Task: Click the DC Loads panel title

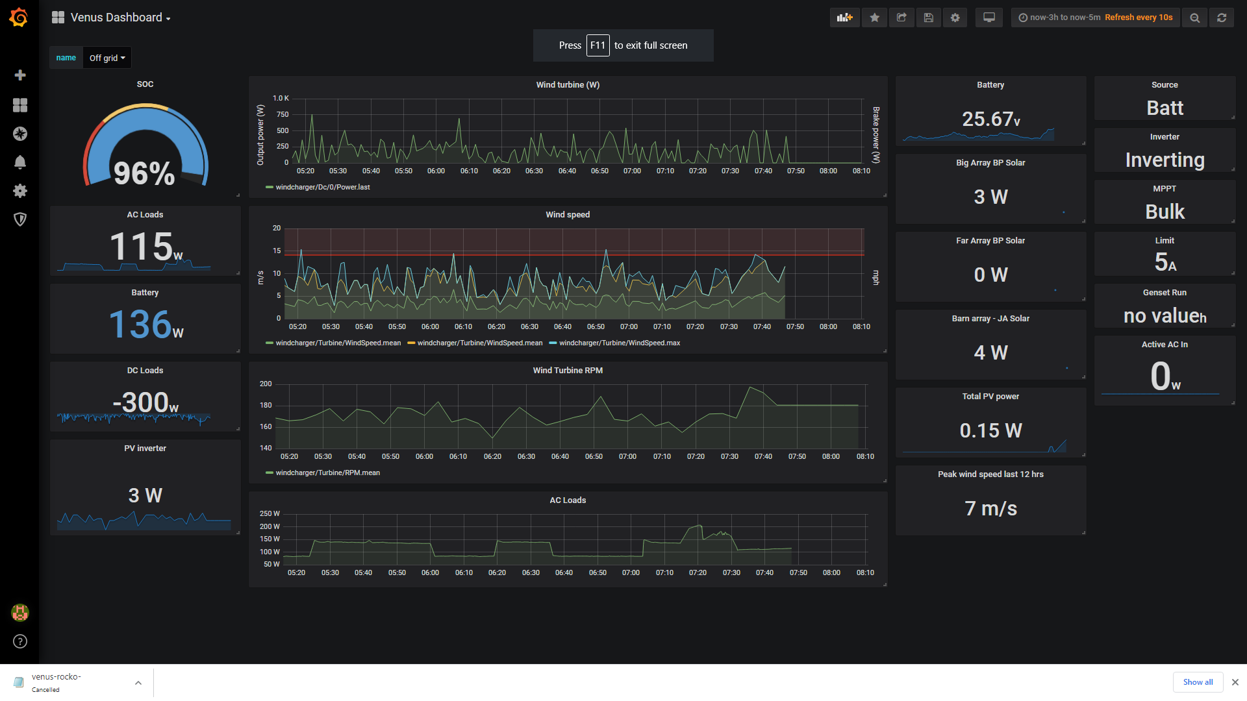Action: coord(145,371)
